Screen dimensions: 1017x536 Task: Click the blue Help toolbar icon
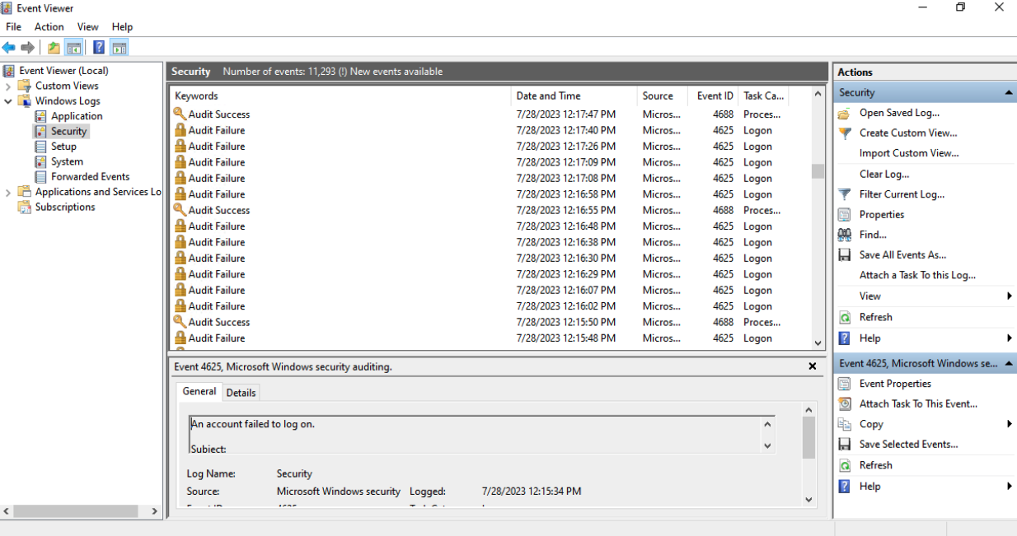(99, 48)
